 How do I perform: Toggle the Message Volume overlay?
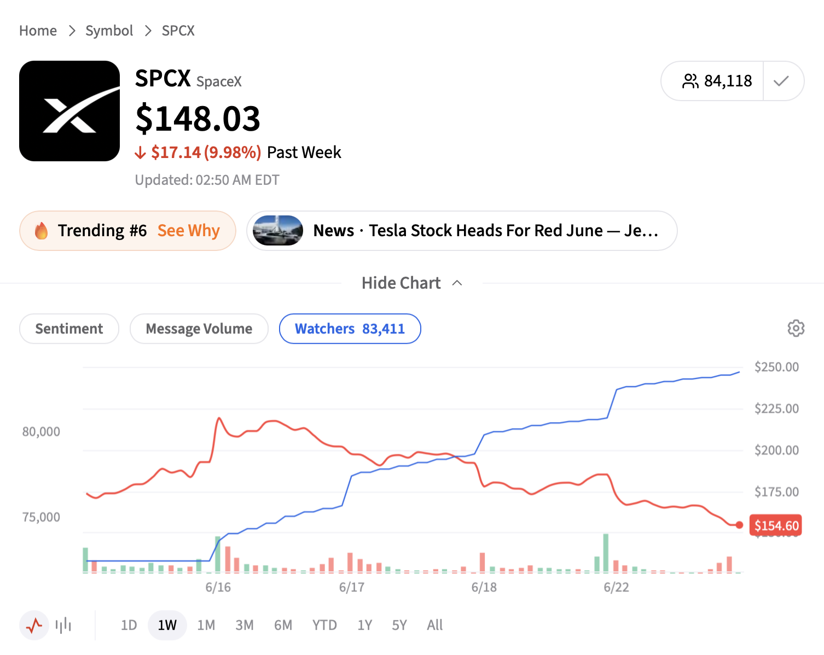[x=199, y=329]
